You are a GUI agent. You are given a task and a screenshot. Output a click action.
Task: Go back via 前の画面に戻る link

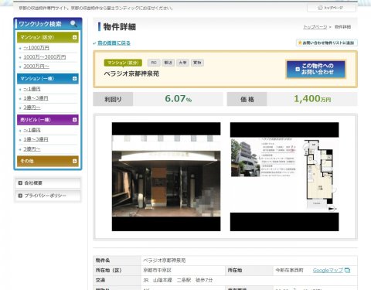tap(114, 43)
